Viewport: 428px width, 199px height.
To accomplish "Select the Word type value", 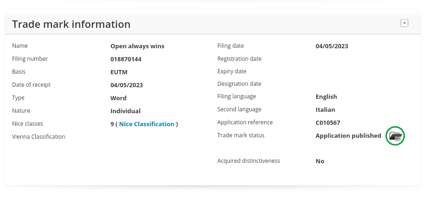I will click(118, 98).
